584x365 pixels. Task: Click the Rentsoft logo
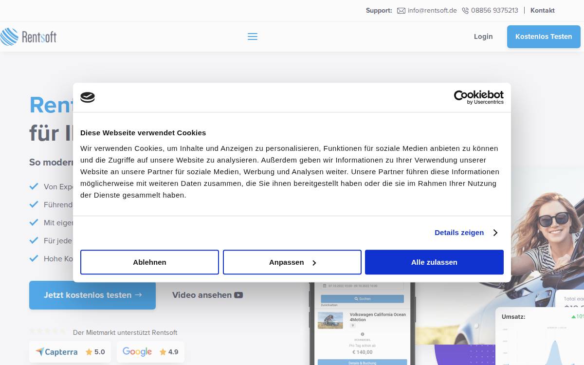coord(28,36)
